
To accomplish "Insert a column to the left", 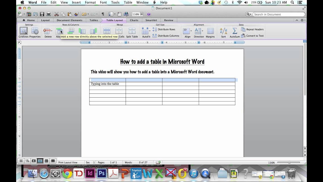I will [82, 31].
